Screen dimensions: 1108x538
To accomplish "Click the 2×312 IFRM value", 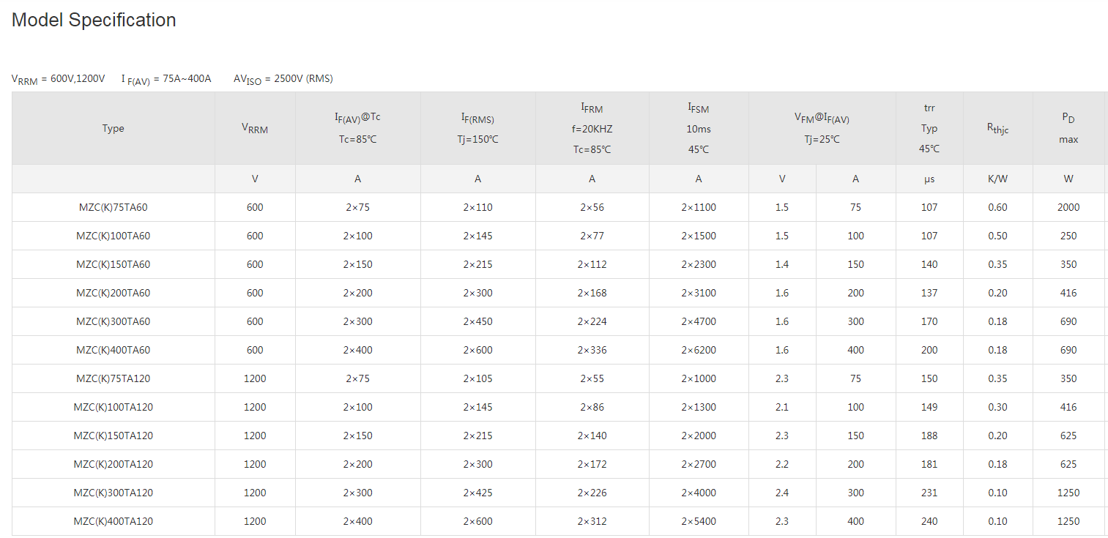I will [x=592, y=521].
